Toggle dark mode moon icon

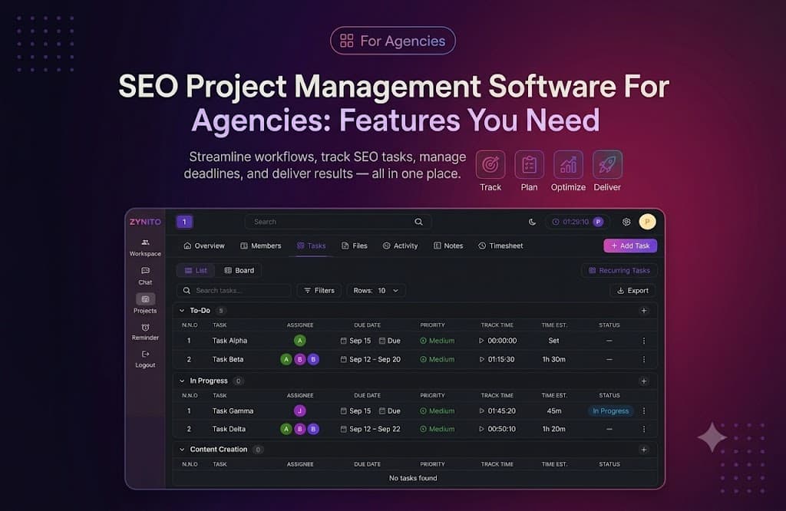(533, 222)
